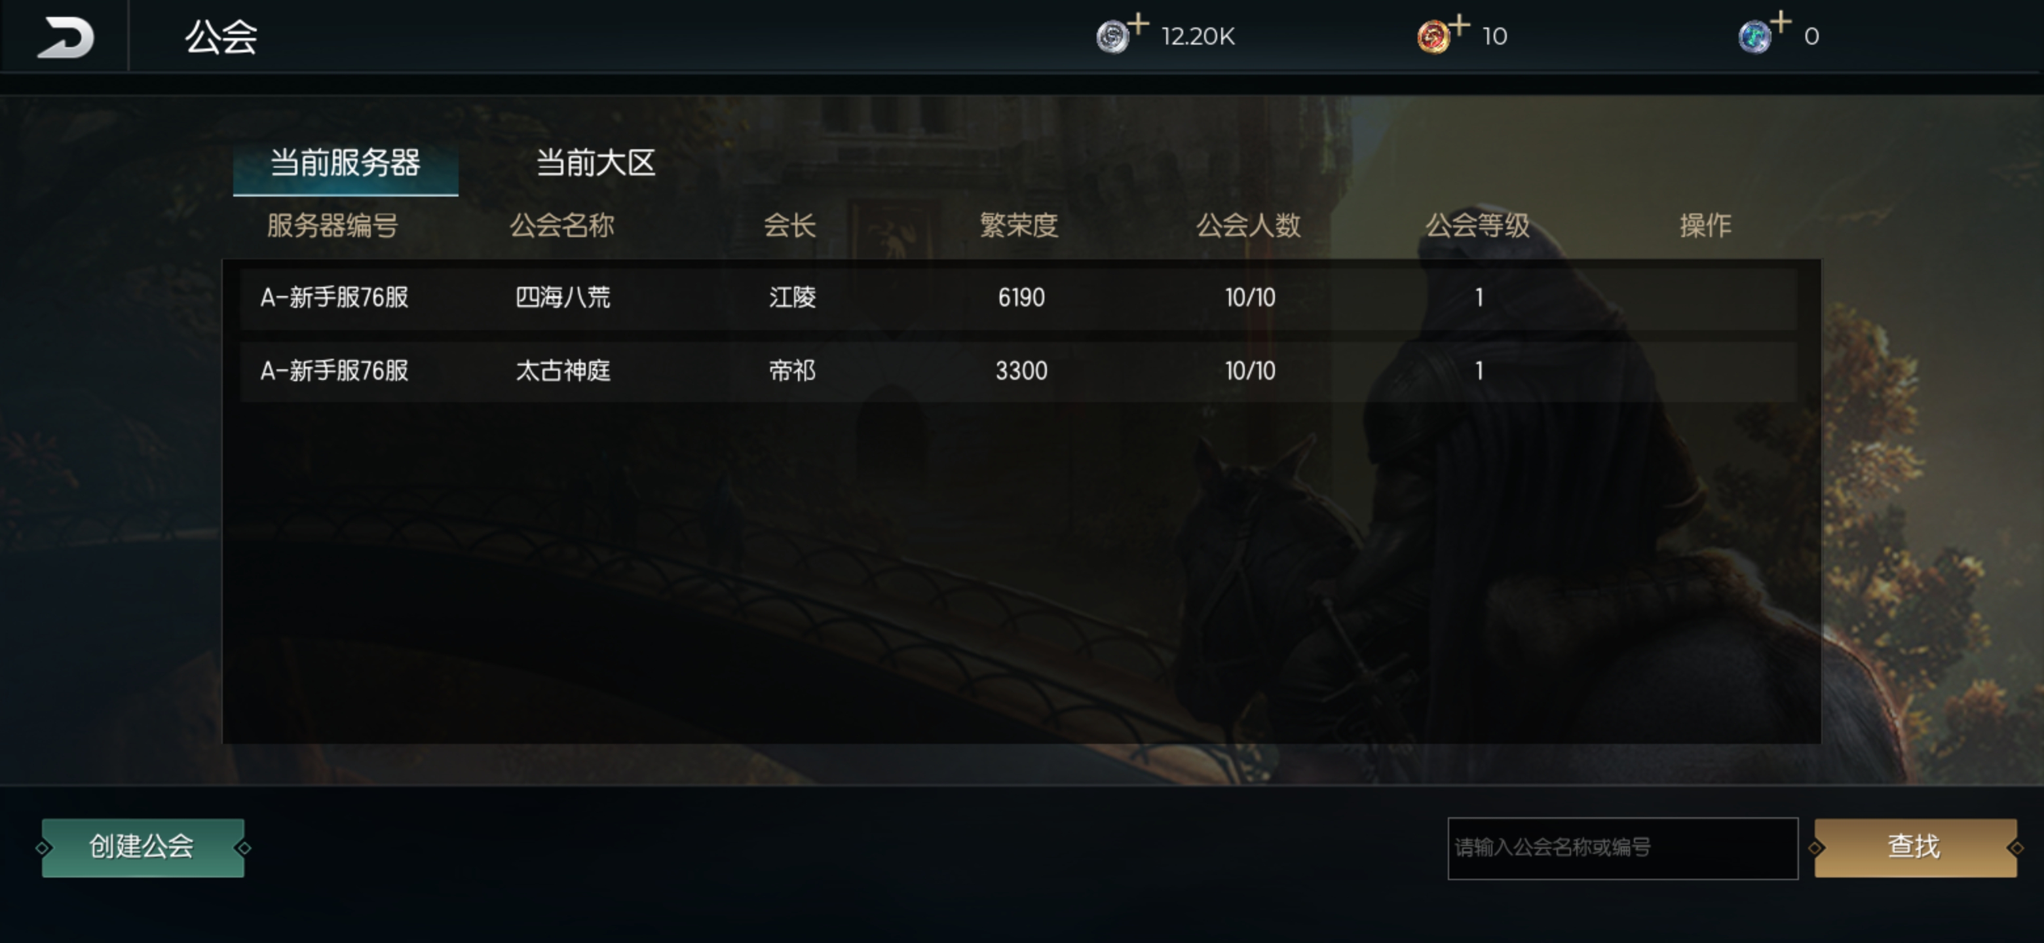The height and width of the screenshot is (943, 2044).
Task: Sort by 繁荣度 column header
Action: 1019,226
